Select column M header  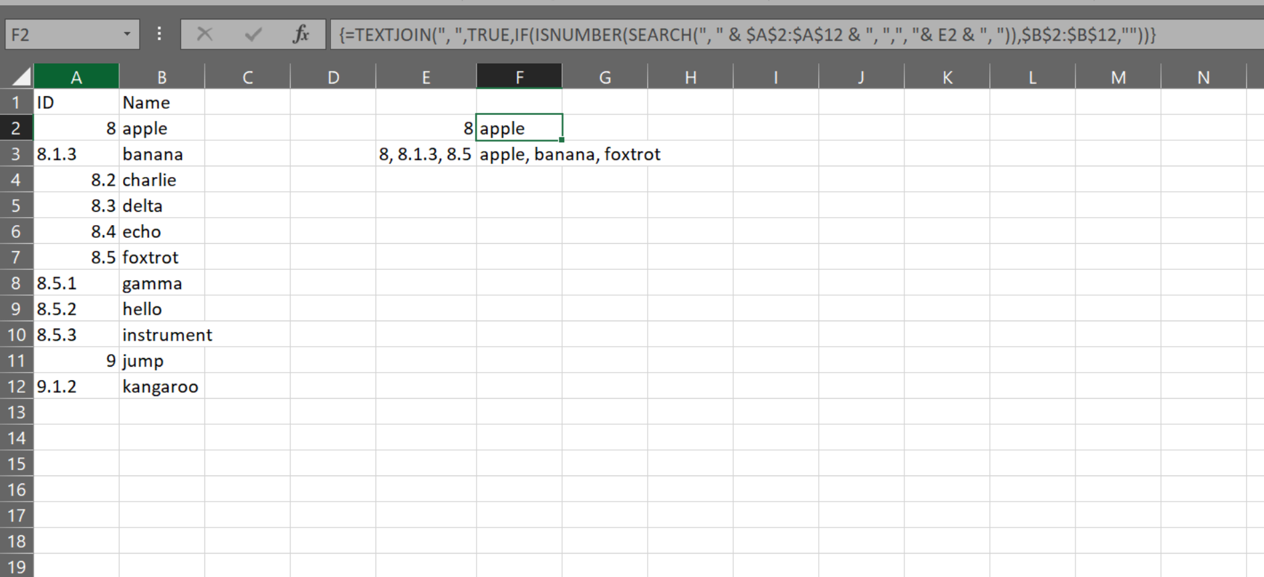tap(1118, 77)
